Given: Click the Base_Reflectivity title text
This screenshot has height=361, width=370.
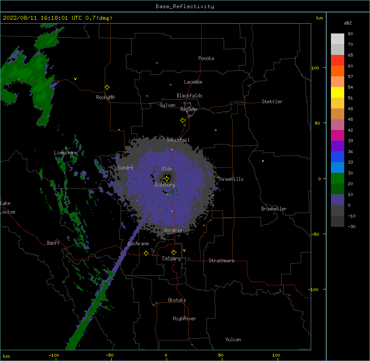Looking at the screenshot, I should click(185, 6).
